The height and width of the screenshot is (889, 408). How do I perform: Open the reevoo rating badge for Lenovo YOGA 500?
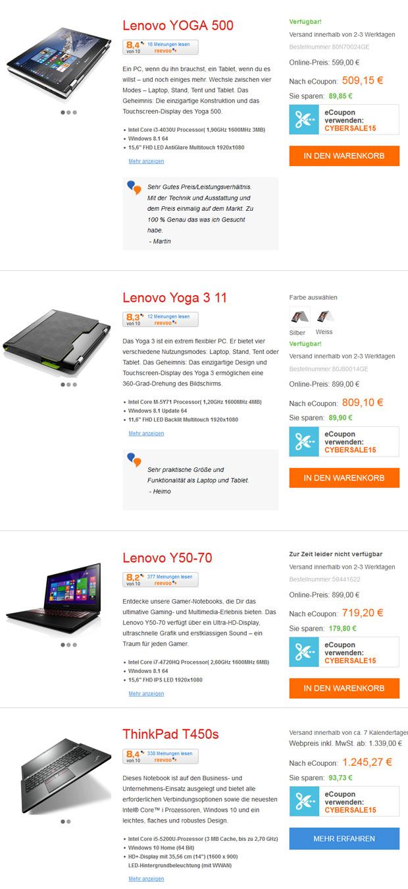[x=161, y=47]
